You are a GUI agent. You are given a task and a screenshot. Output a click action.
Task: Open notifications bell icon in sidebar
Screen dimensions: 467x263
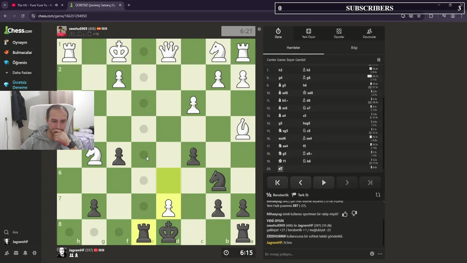[x=25, y=253]
